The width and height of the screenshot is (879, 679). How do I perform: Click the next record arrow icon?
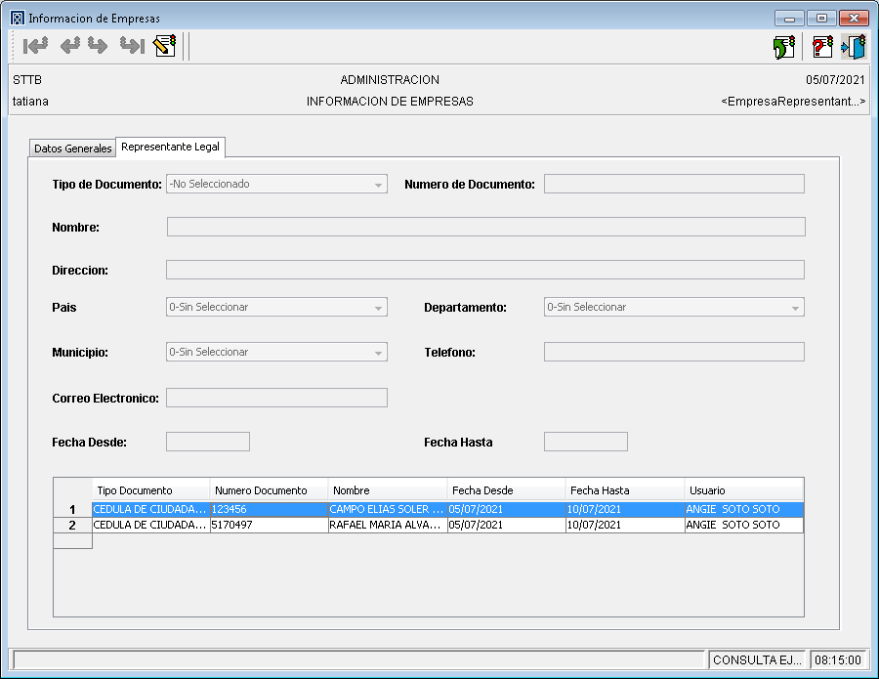(98, 46)
